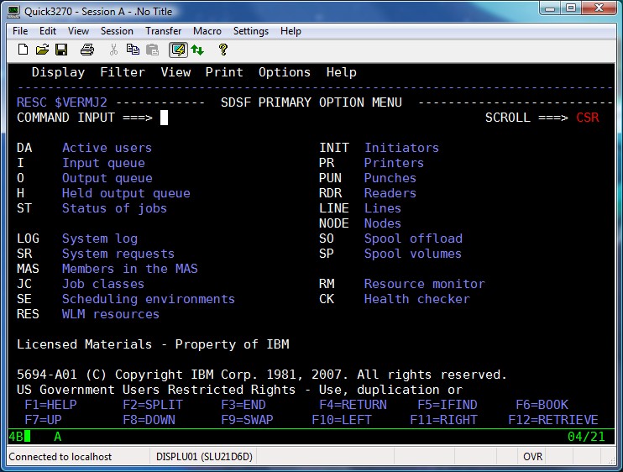Click the green file transfer arrows icon

pos(197,50)
